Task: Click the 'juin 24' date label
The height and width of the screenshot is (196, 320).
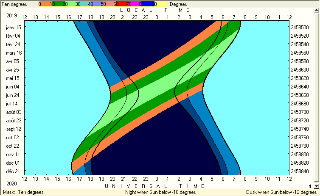Action: click(12, 95)
